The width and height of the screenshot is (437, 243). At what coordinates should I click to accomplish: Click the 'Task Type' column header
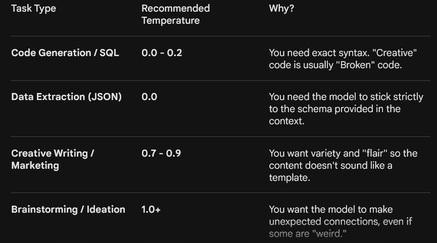(33, 9)
